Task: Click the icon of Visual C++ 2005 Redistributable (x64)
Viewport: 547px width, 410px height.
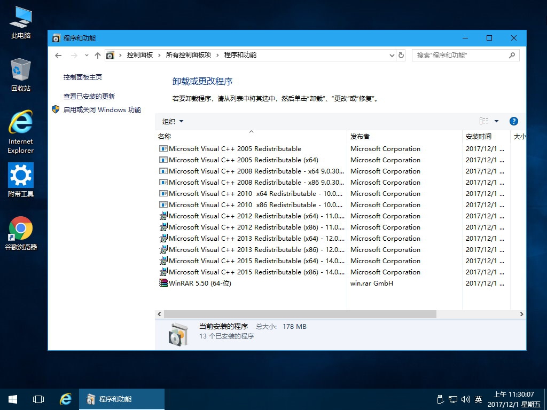Action: [163, 160]
